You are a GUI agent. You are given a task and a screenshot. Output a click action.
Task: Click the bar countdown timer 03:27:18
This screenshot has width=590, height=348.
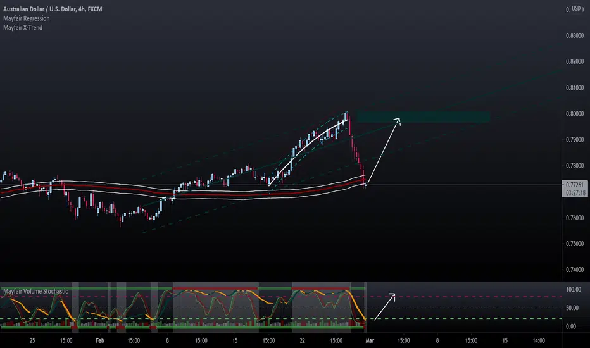pyautogui.click(x=575, y=192)
